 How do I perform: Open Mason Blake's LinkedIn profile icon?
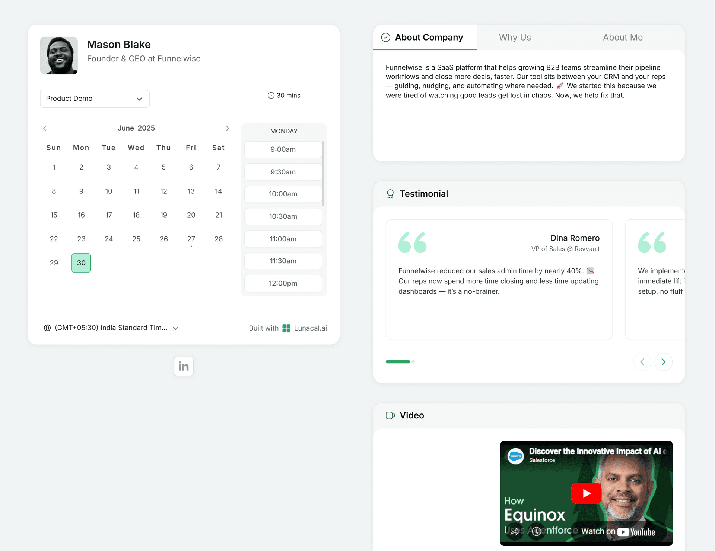184,366
